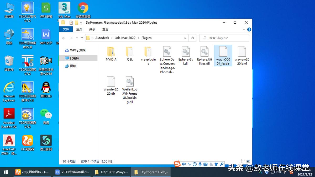315x177 pixels.
Task: Switch to large icons view in status bar
Action: pyautogui.click(x=247, y=161)
